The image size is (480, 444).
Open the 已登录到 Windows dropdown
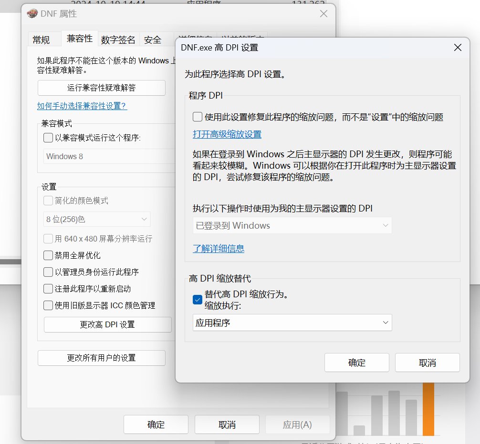(x=292, y=225)
